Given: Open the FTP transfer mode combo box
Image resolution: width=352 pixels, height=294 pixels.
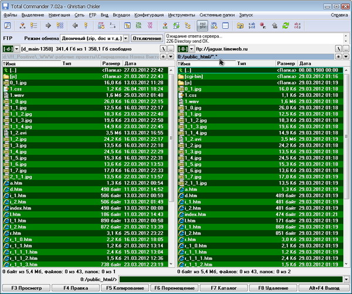Looking at the screenshot, I should pyautogui.click(x=94, y=38).
